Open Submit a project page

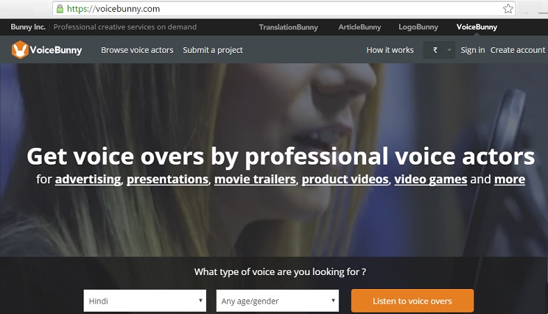(x=212, y=50)
